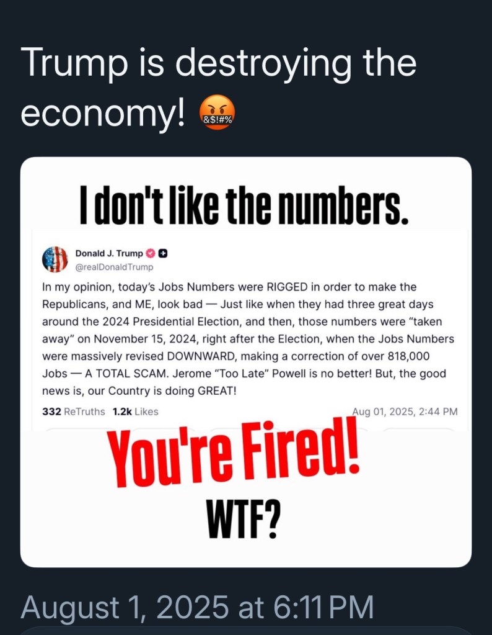Image resolution: width=492 pixels, height=635 pixels.
Task: Click the "Trump is destroying the economy!" text
Action: 218,88
